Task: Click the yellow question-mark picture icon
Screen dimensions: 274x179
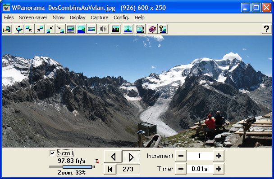Action: tap(163, 29)
